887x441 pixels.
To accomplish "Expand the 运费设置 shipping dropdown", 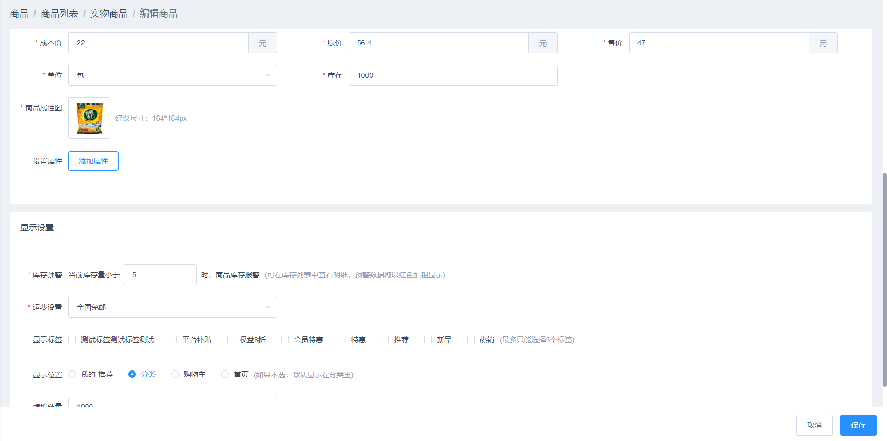I will point(172,307).
